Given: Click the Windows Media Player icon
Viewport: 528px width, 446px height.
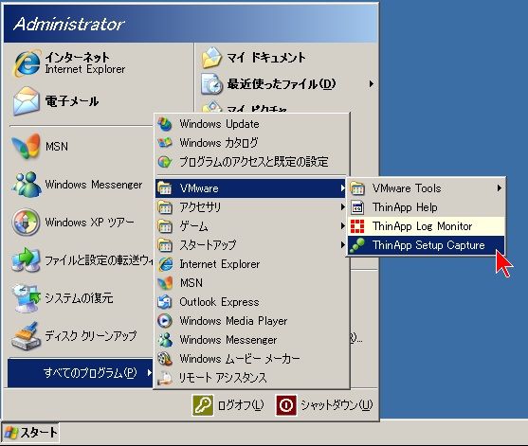Looking at the screenshot, I should (165, 321).
